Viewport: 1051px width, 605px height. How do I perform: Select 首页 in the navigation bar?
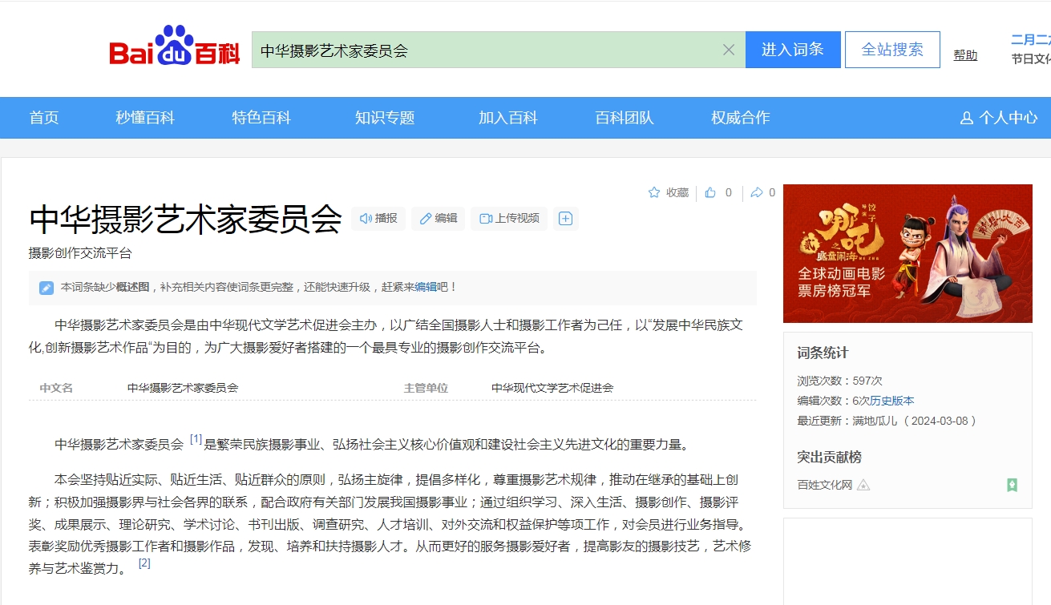click(x=44, y=118)
